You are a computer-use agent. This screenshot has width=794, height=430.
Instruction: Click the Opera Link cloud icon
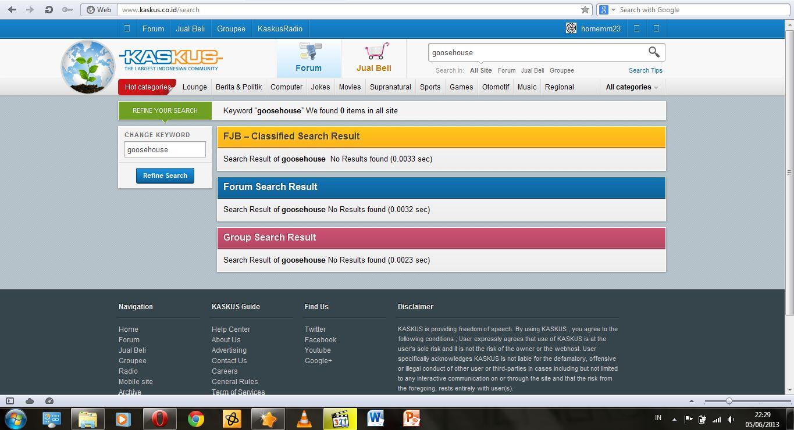click(x=30, y=401)
